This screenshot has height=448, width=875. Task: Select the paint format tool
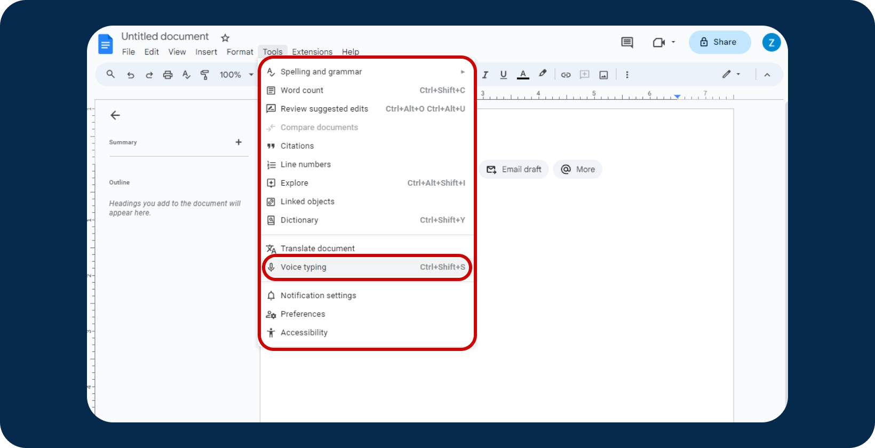pyautogui.click(x=204, y=75)
